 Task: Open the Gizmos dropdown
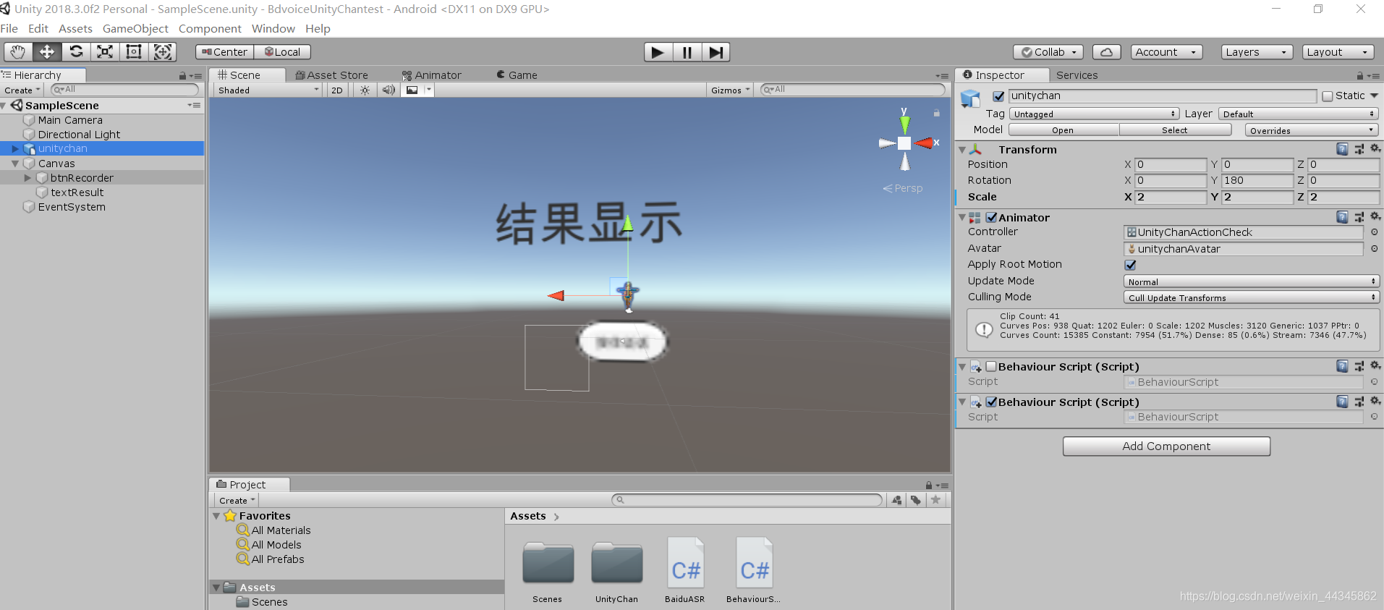(x=730, y=90)
